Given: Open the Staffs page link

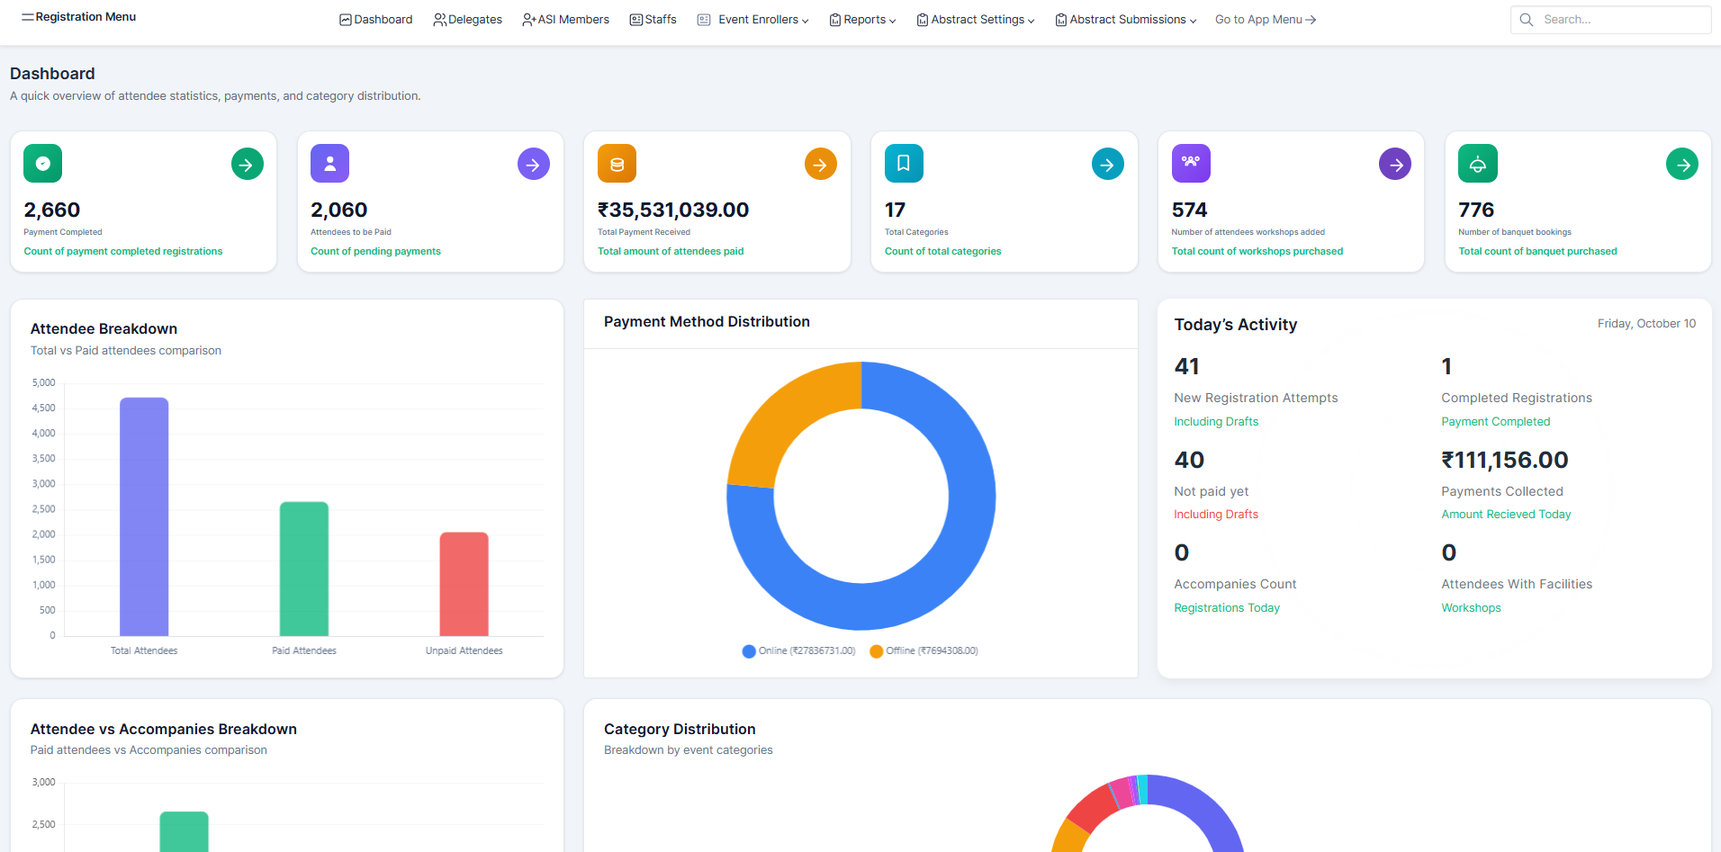Looking at the screenshot, I should click(x=653, y=20).
